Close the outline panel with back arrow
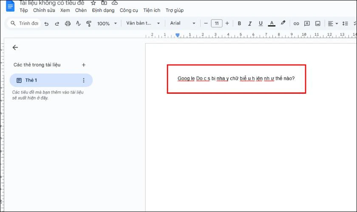The image size is (357, 212). coord(15,47)
